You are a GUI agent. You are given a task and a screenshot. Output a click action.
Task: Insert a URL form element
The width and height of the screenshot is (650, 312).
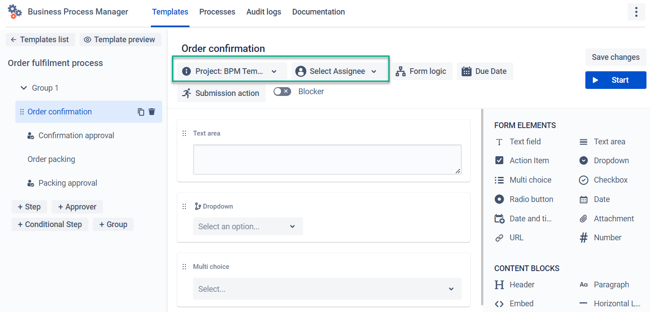click(x=509, y=238)
